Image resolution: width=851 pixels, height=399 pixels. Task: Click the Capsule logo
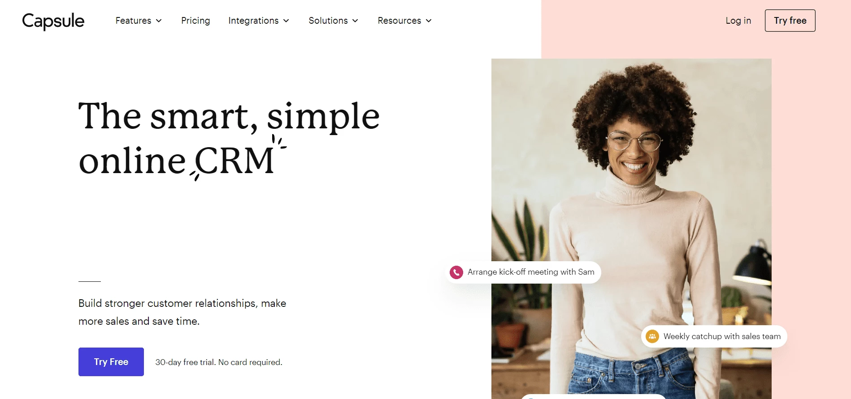click(53, 21)
